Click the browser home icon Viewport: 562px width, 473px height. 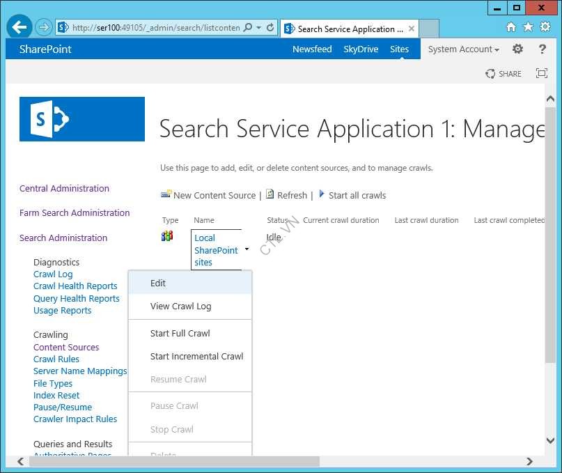510,27
